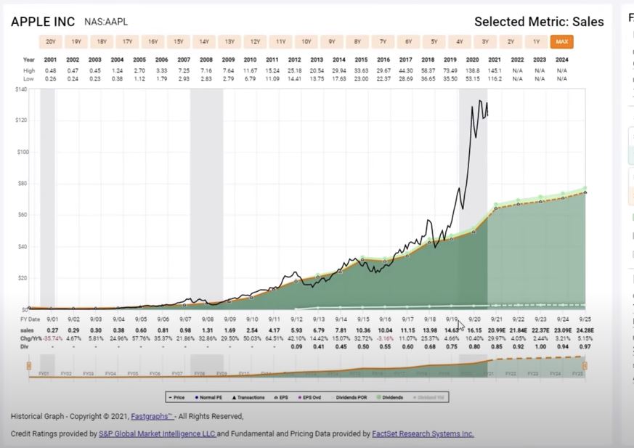Choose the 16Y time range

coord(153,41)
